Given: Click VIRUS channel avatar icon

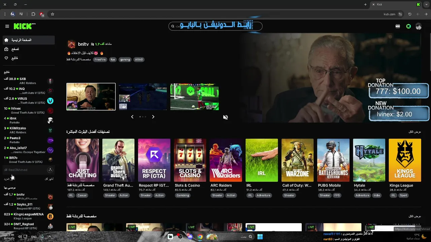Looking at the screenshot, I should pos(50,101).
